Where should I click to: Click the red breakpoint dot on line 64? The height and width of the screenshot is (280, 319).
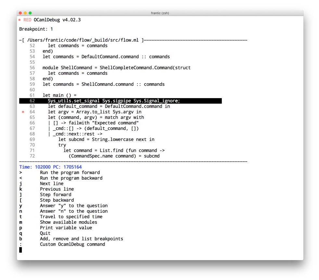tap(23, 112)
